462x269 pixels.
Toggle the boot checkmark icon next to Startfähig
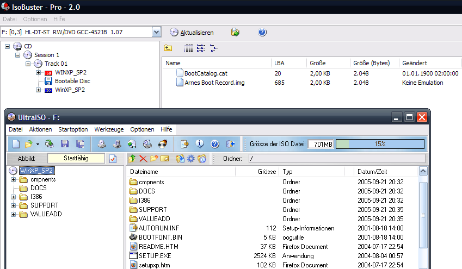[x=113, y=159]
